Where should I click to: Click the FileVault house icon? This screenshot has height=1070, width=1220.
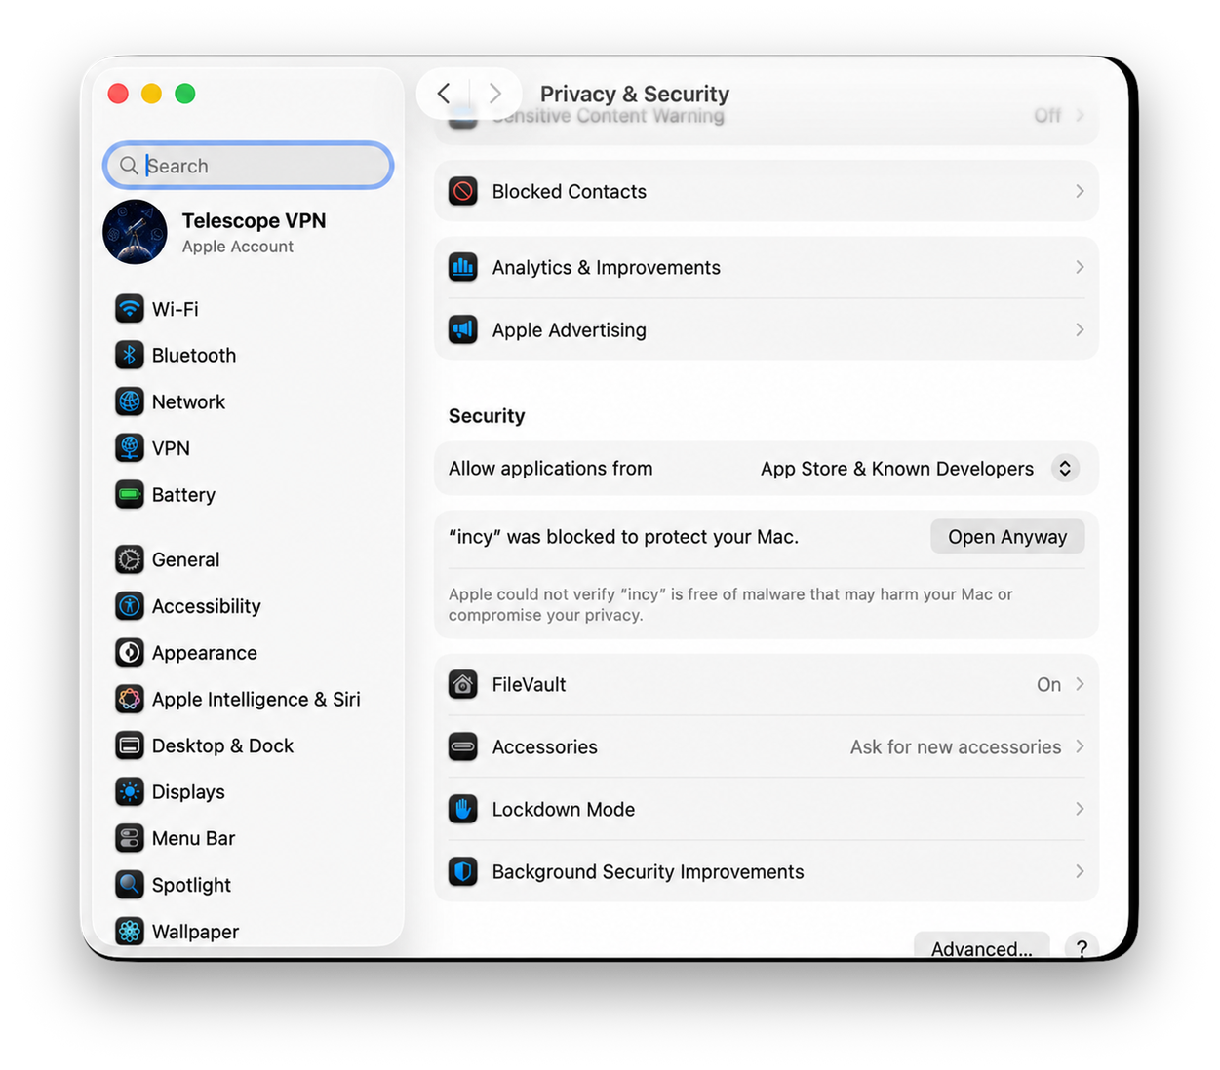point(463,684)
